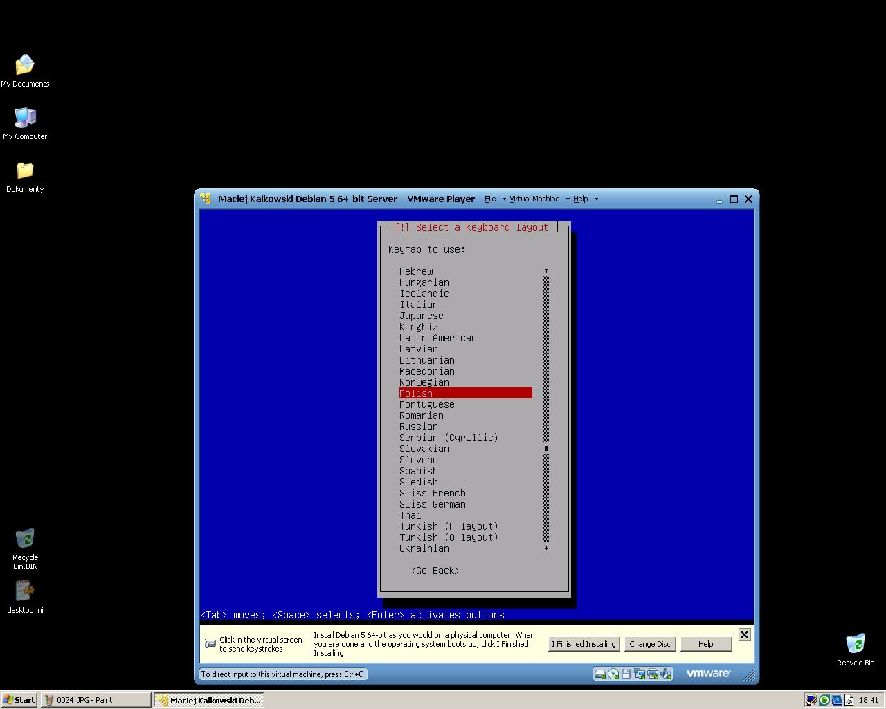Click the hard disk device icon in VMware status bar

coord(600,674)
